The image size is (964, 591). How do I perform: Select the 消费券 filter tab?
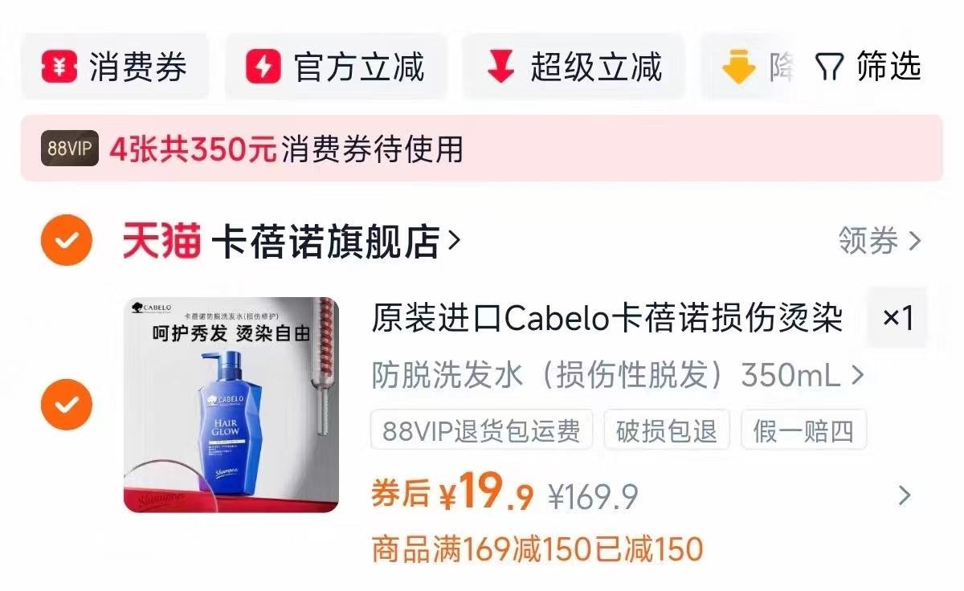(x=115, y=67)
